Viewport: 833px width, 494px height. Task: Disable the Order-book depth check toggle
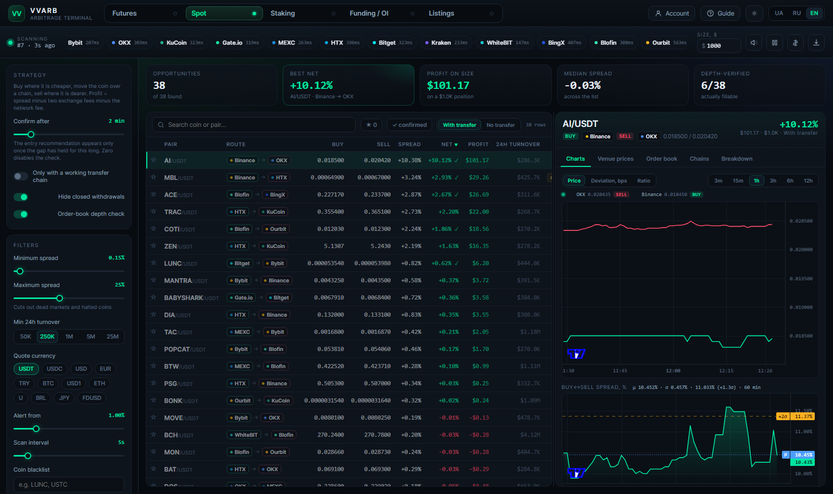(21, 214)
